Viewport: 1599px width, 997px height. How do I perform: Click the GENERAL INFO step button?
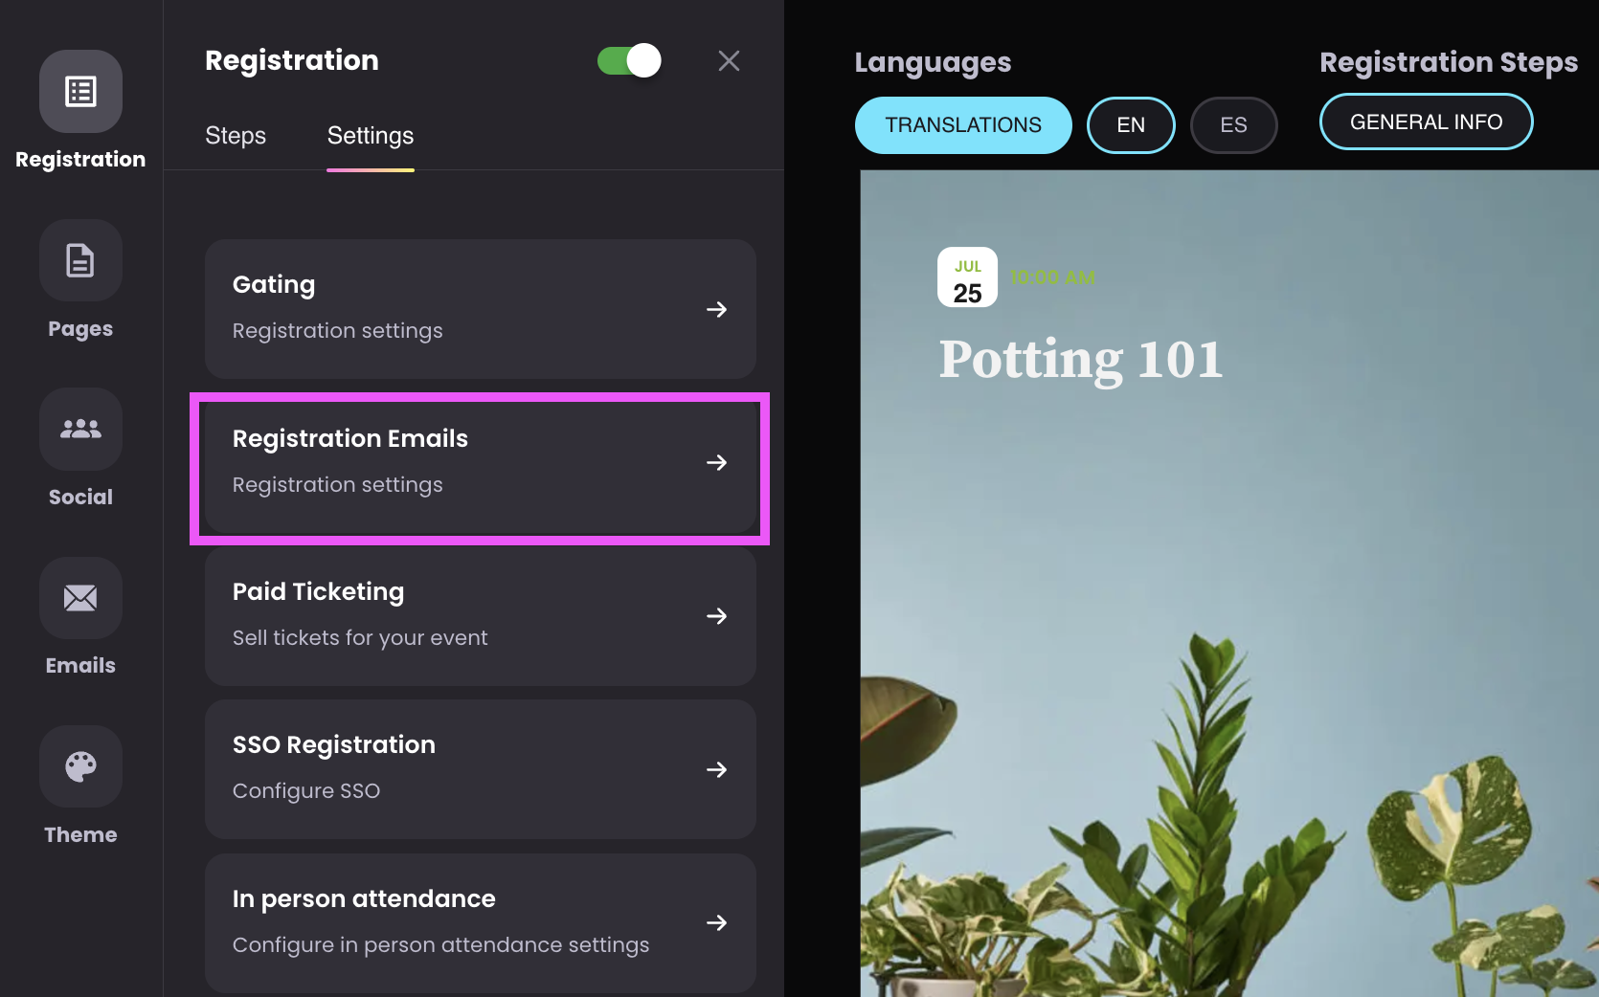[x=1426, y=122]
